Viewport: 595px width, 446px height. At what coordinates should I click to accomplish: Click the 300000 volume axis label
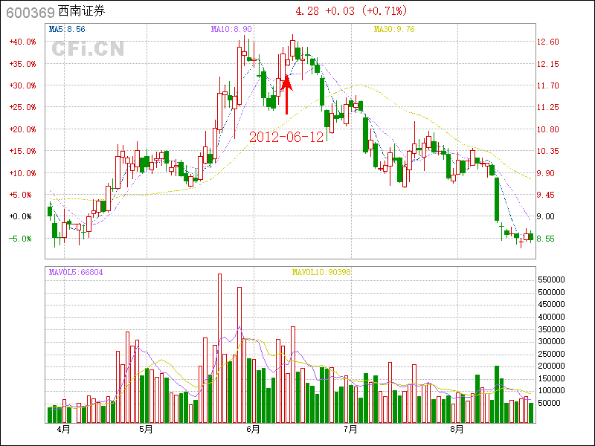(x=551, y=341)
